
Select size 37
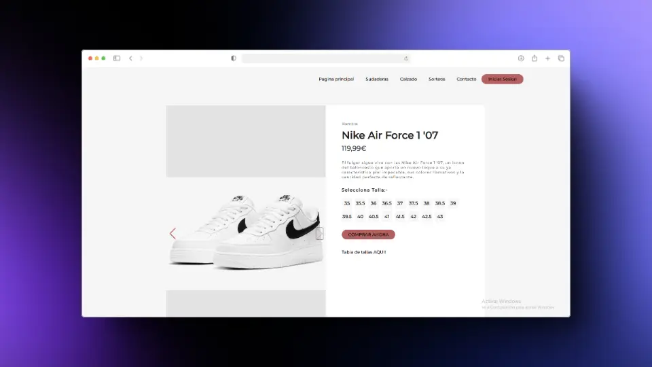[400, 203]
